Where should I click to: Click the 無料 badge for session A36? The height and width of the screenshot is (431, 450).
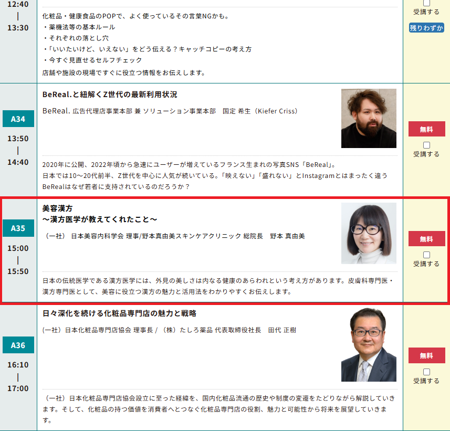click(427, 355)
